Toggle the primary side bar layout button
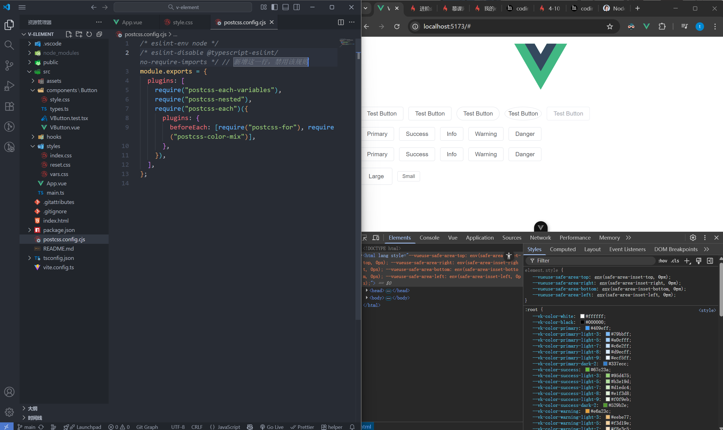 [274, 7]
